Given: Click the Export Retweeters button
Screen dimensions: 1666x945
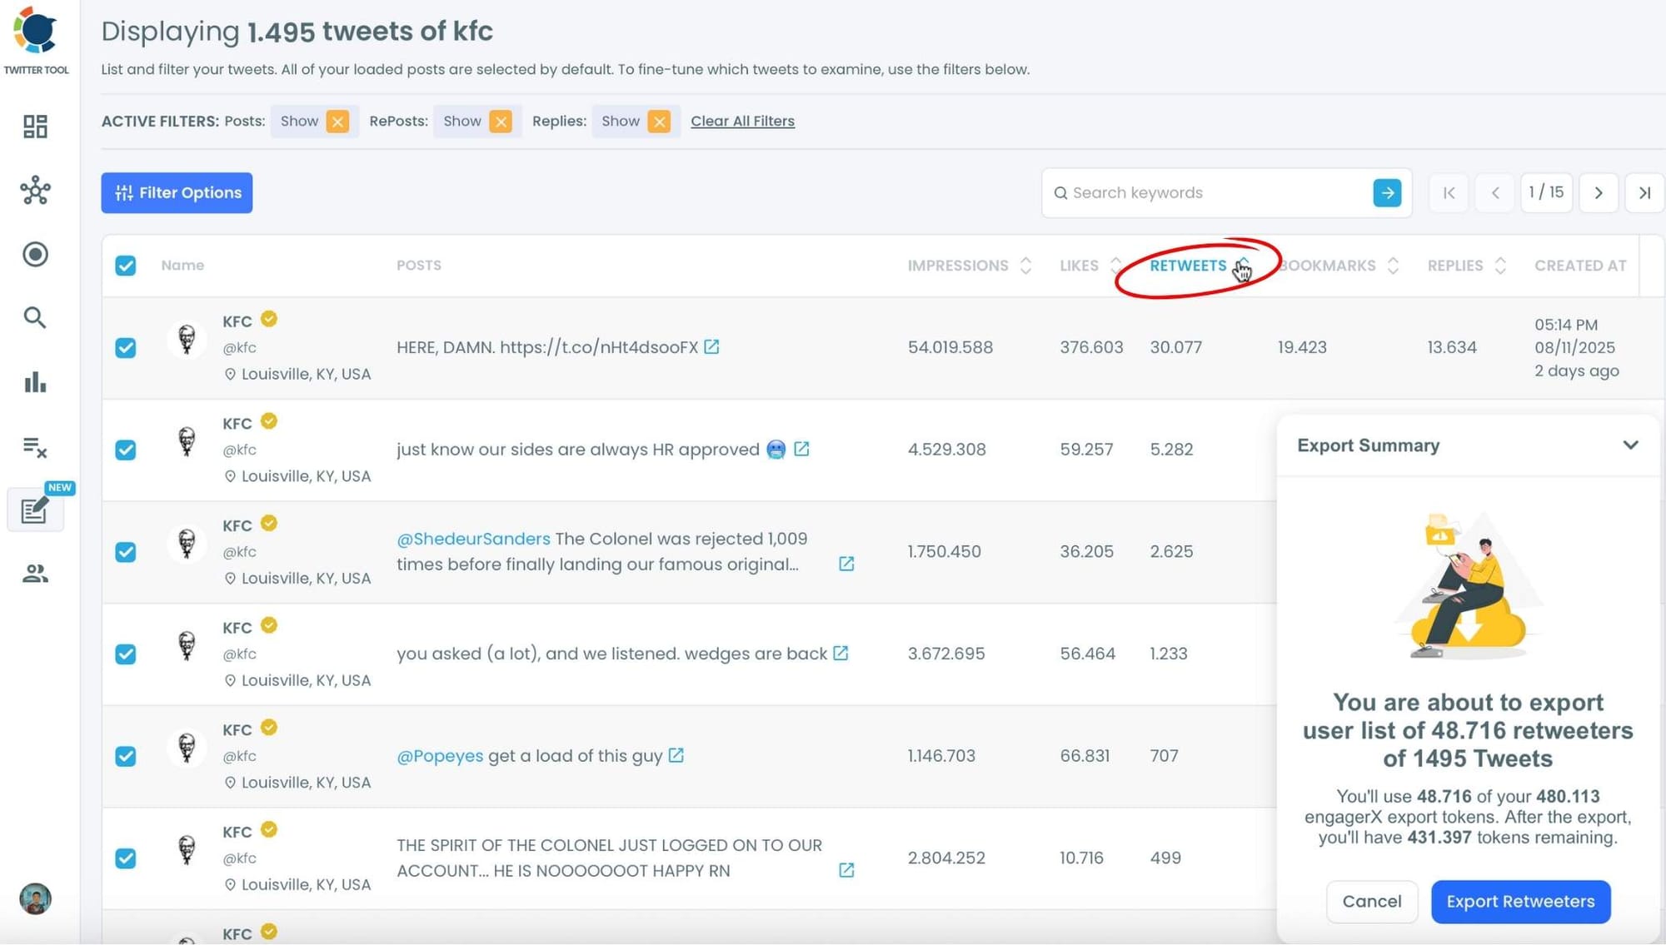Looking at the screenshot, I should [1520, 902].
